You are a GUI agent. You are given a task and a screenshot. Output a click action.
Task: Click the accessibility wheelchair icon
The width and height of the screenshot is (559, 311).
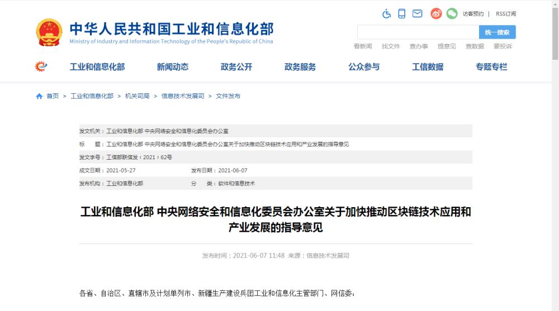coord(386,14)
